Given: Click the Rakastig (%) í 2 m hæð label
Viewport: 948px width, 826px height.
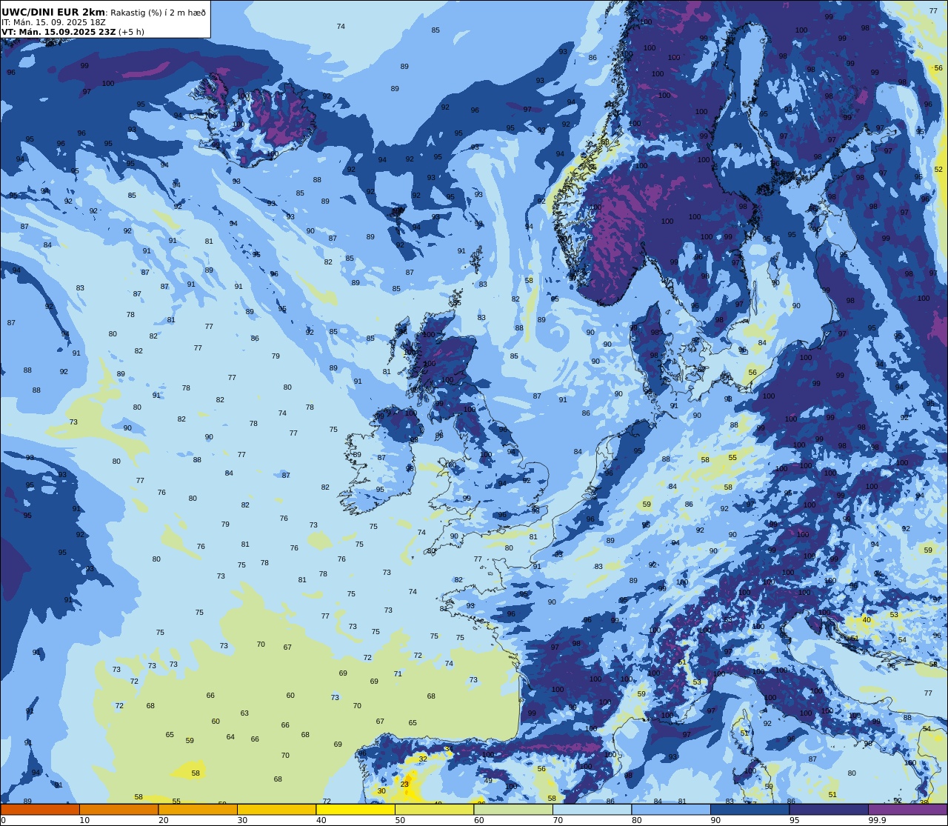Looking at the screenshot, I should coord(158,13).
